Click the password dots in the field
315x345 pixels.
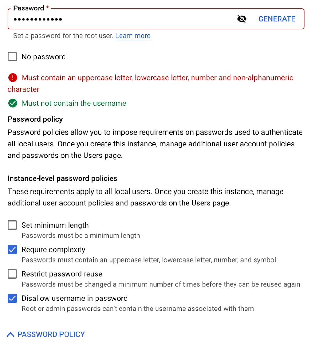click(x=38, y=19)
